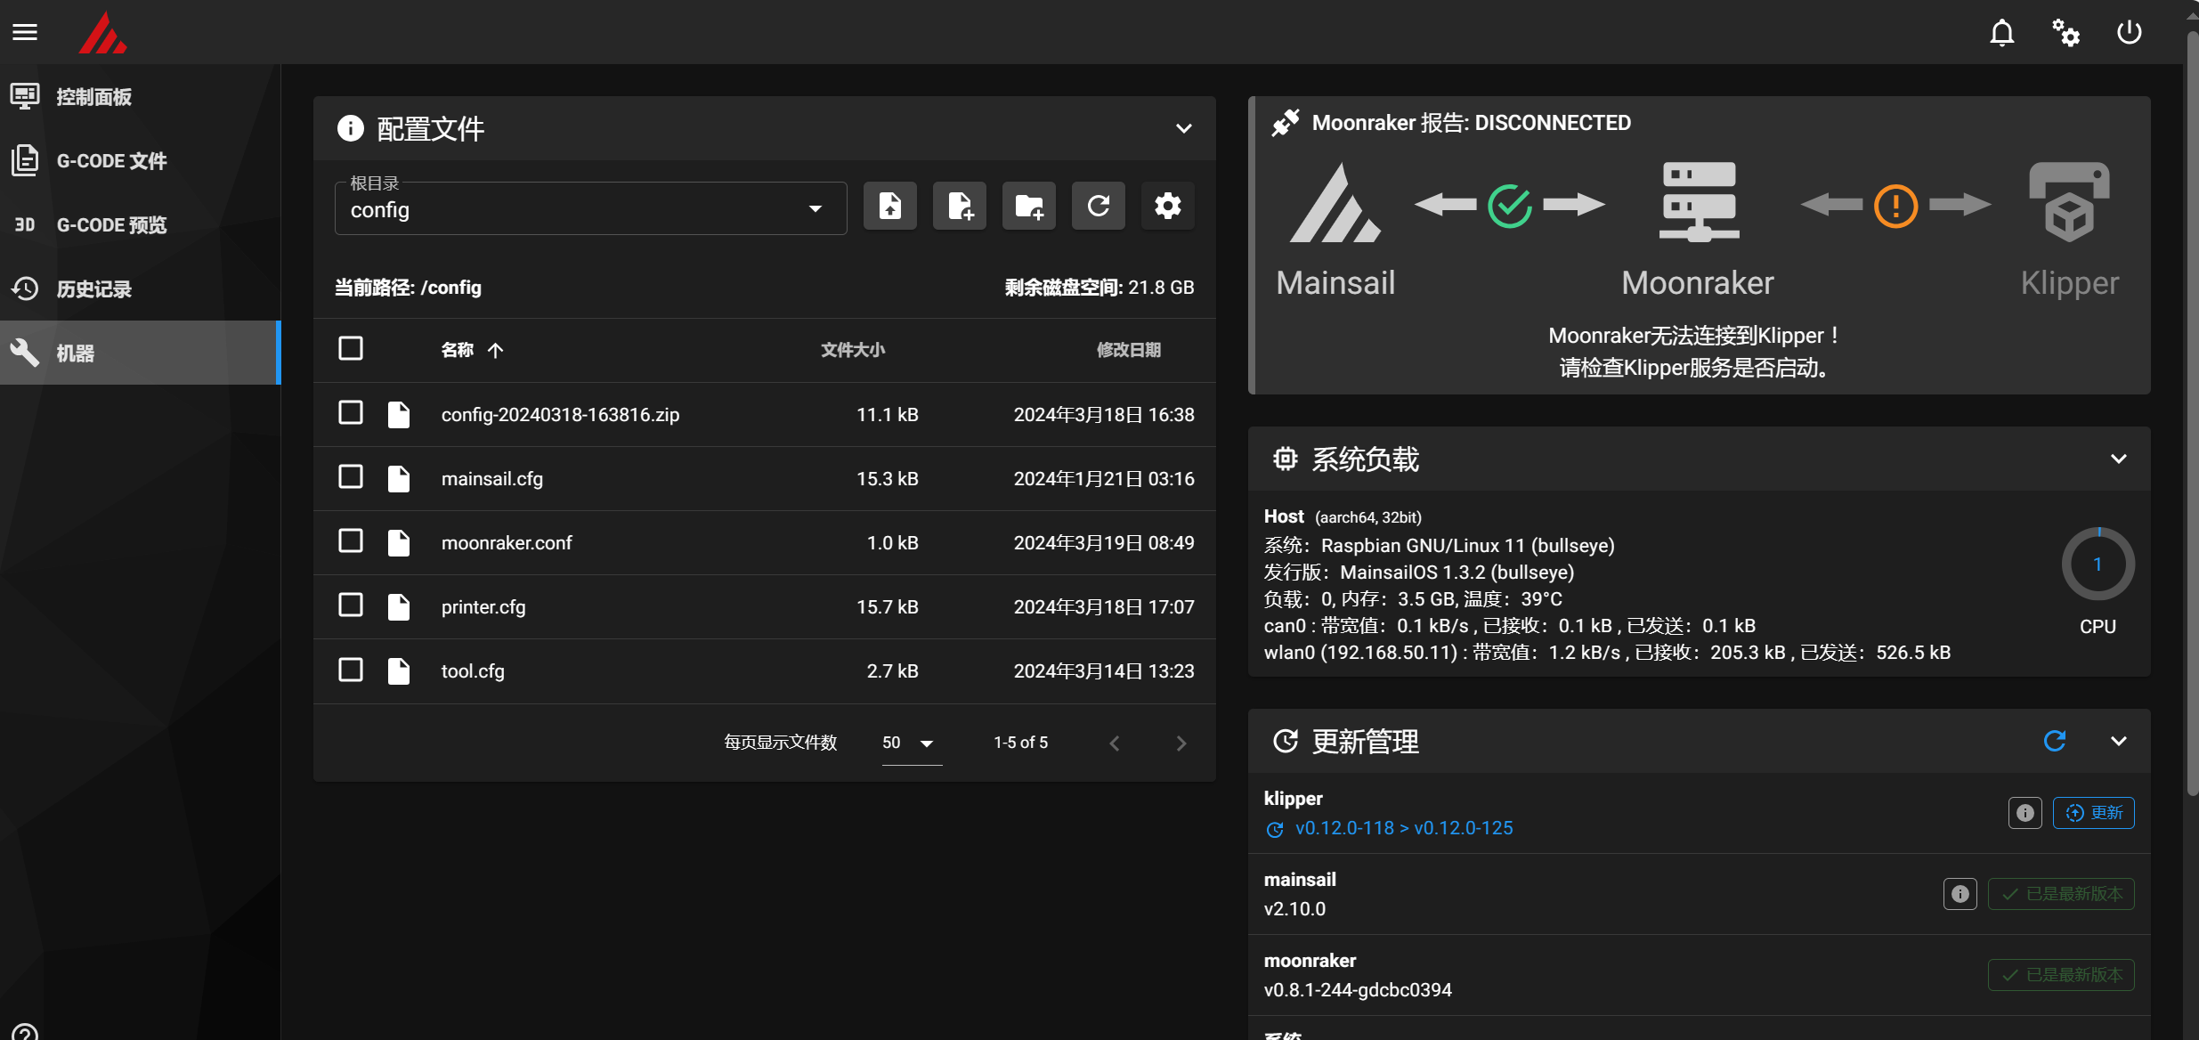Image resolution: width=2199 pixels, height=1040 pixels.
Task: Open the 根目录 config dropdown
Action: 591,208
